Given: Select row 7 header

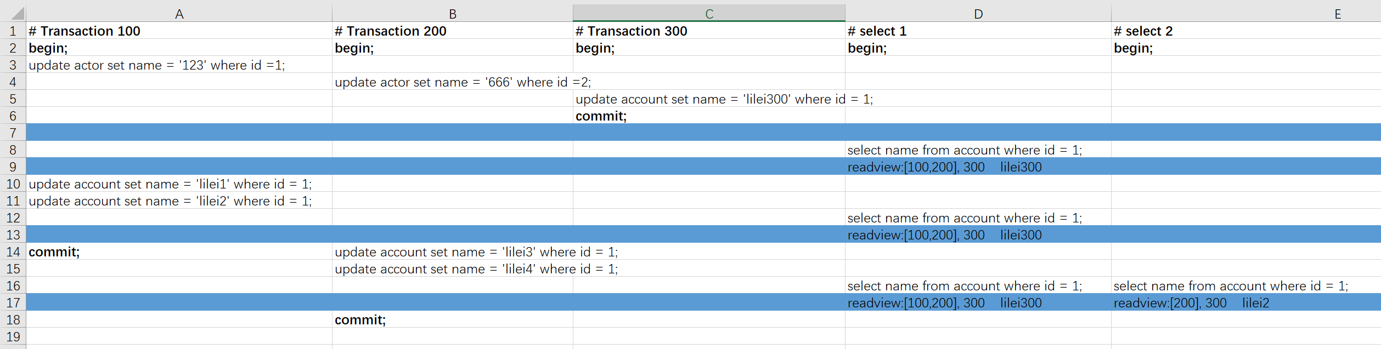Looking at the screenshot, I should tap(13, 133).
